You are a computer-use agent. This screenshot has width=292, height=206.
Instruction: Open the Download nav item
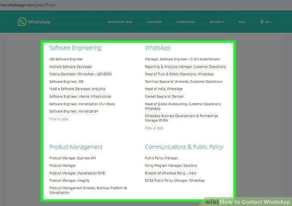coord(186,22)
